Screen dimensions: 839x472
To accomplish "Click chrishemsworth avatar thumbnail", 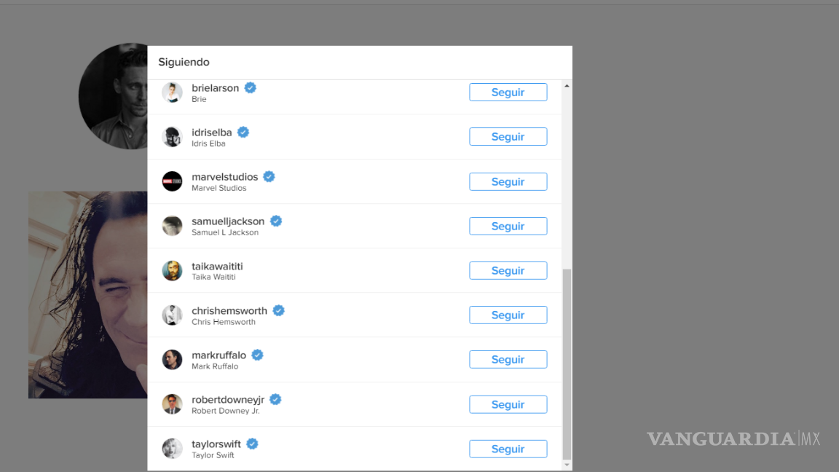I will (x=172, y=315).
